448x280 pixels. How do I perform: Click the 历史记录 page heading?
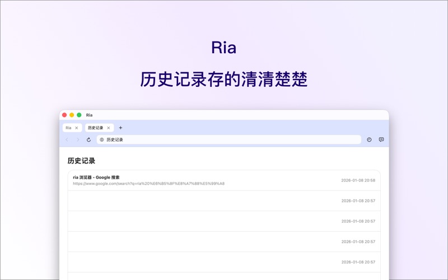pyautogui.click(x=81, y=161)
